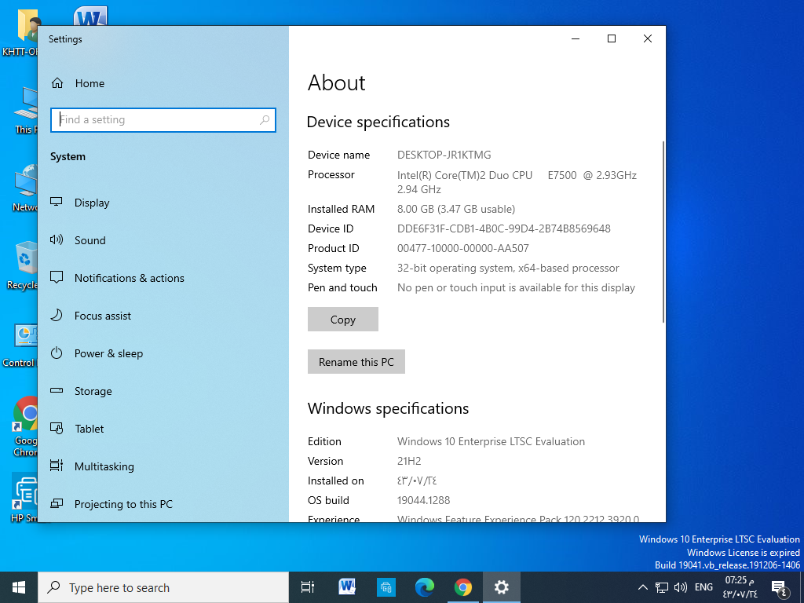Open Tablet settings
804x603 pixels.
163,429
